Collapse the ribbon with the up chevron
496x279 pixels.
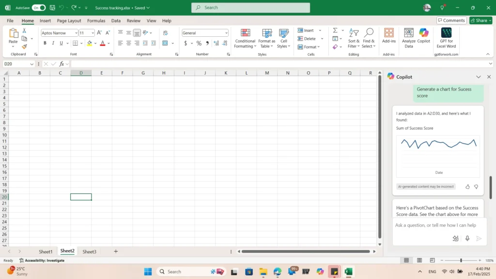tap(488, 54)
